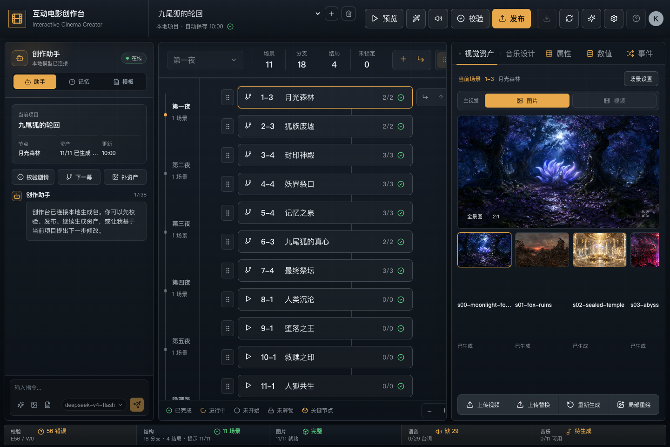Image resolution: width=670 pixels, height=447 pixels.
Task: Toggle 进行中 legend filter
Action: (x=213, y=411)
